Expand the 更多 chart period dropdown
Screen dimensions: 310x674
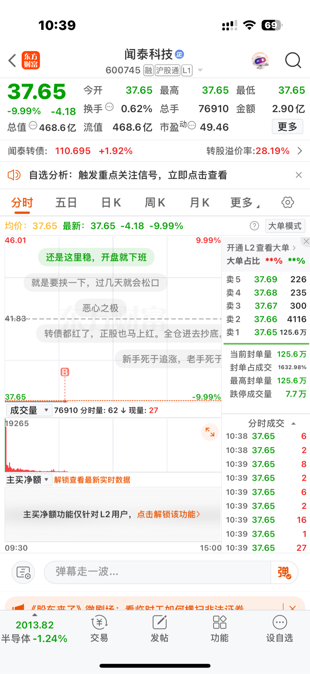[245, 203]
